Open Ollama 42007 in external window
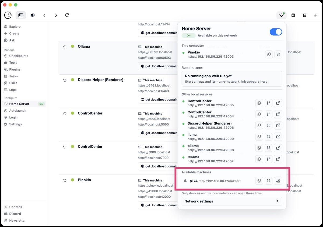Image resolution: width=323 pixels, height=227 pixels. point(278,159)
